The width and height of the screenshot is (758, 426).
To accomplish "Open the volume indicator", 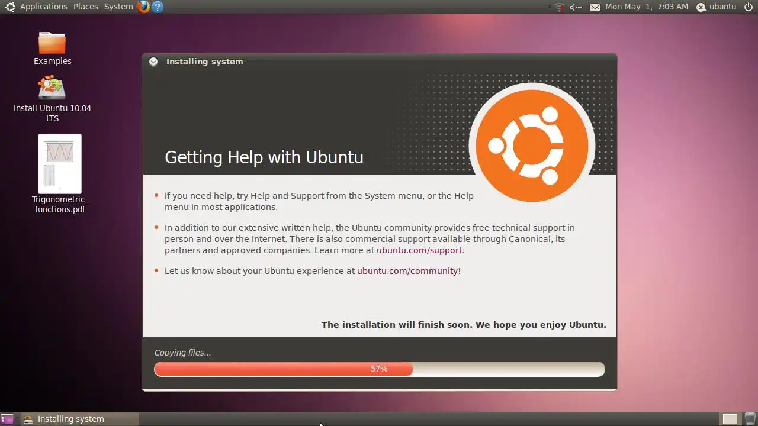I will 576,7.
